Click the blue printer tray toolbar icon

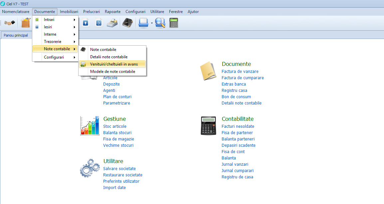pos(143,23)
